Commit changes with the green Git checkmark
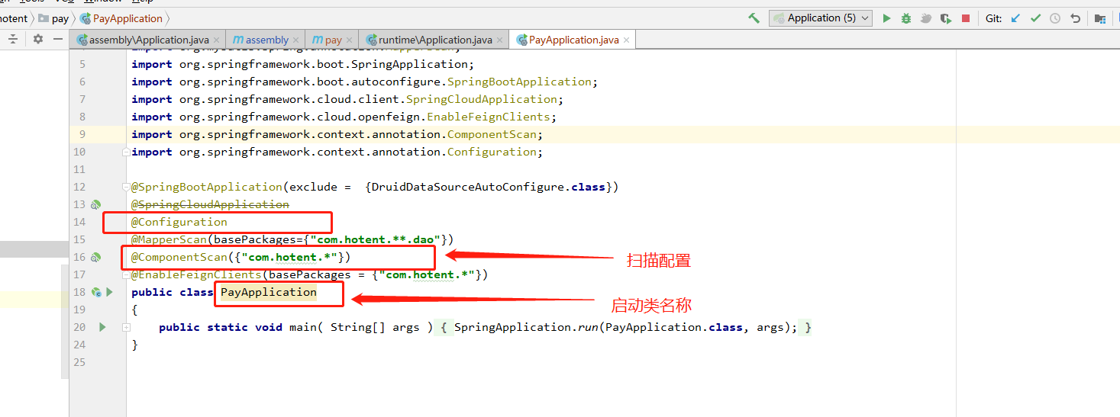The width and height of the screenshot is (1120, 417). pyautogui.click(x=1035, y=18)
